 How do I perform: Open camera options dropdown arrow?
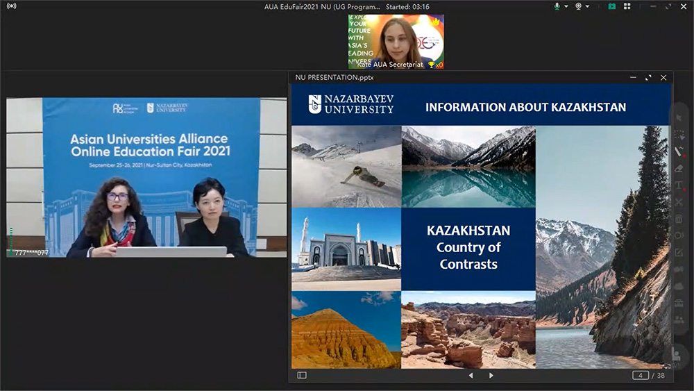[587, 7]
